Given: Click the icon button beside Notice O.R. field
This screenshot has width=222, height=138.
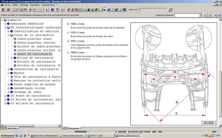Looking at the screenshot, I should pyautogui.click(x=170, y=10).
